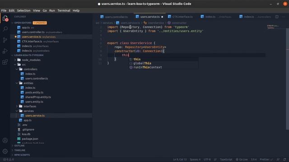Open the Terminal menu
Image resolution: width=289 pixels, height=162 pixels.
point(64,10)
